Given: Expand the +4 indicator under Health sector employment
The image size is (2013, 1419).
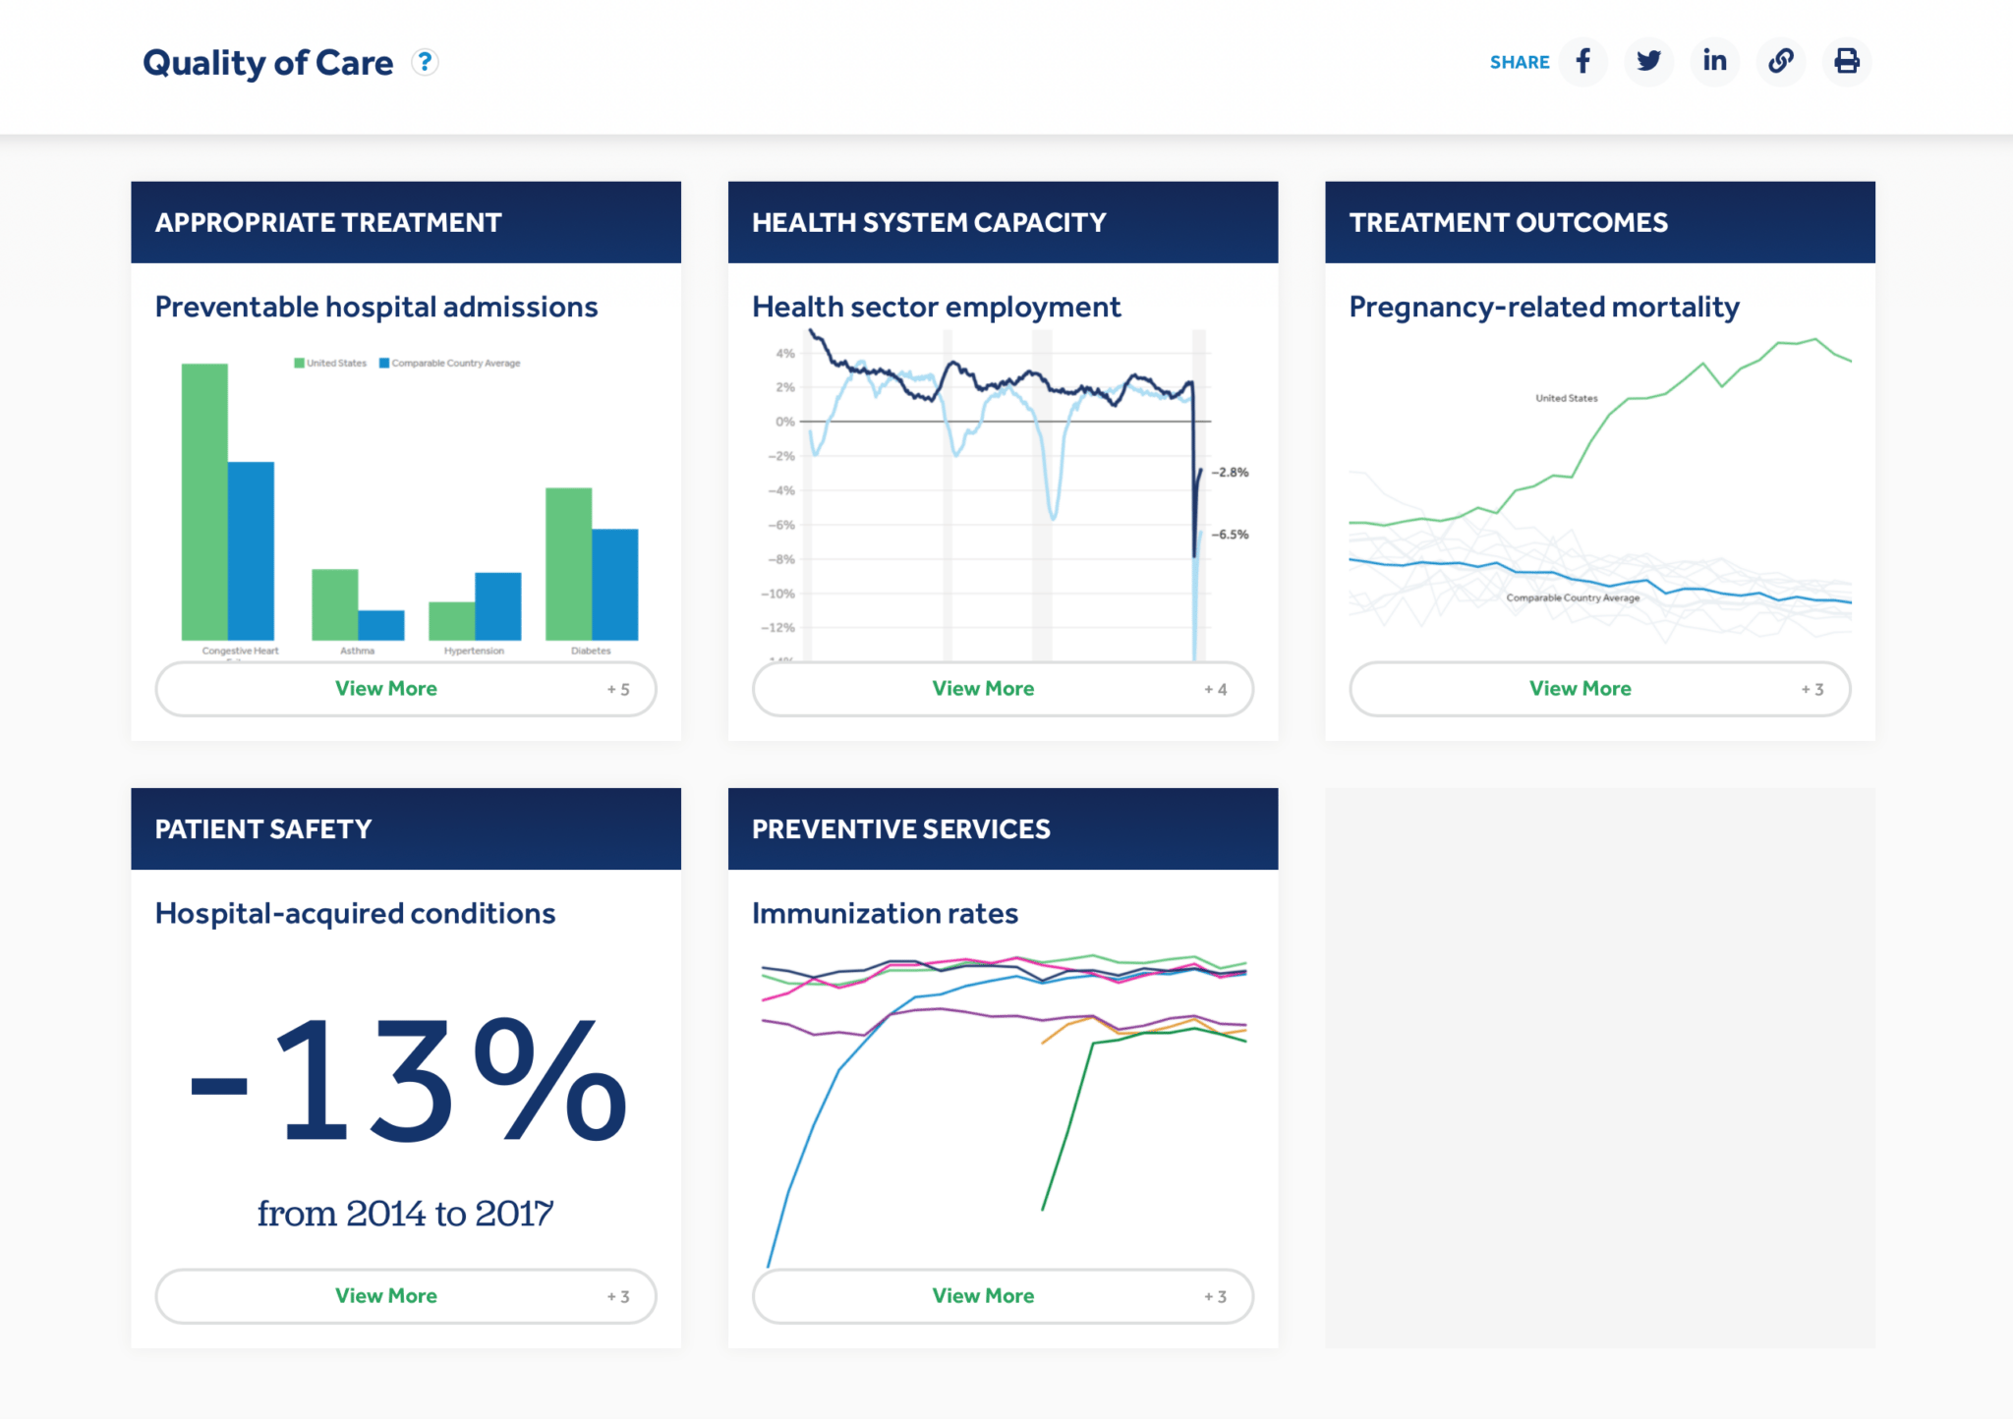Looking at the screenshot, I should (1218, 689).
